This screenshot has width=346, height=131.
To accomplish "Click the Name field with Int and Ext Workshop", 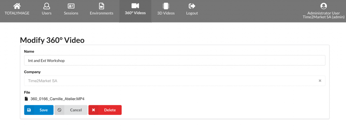I will [x=175, y=60].
